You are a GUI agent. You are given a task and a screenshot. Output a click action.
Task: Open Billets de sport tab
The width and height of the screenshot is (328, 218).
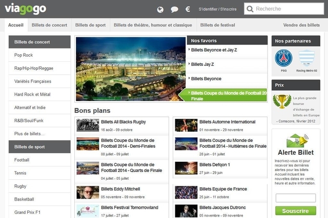(x=90, y=25)
